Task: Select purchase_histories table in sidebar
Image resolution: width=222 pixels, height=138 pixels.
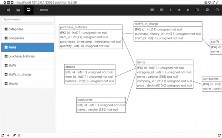Action: [28, 56]
